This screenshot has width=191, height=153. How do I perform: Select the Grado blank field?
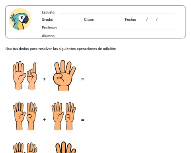pos(66,20)
